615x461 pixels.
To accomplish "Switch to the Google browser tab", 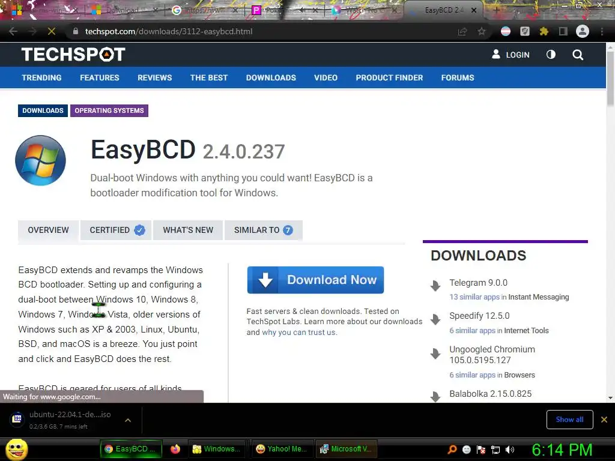I will tap(204, 10).
